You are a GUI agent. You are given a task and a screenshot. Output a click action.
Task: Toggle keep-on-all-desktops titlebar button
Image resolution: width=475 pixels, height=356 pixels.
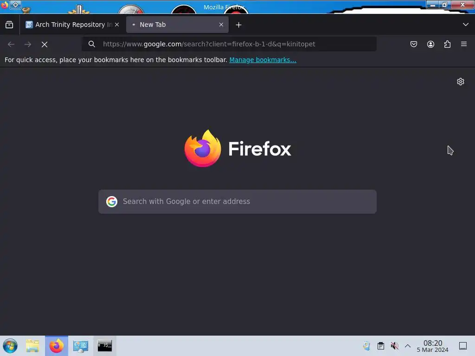tap(15, 5)
